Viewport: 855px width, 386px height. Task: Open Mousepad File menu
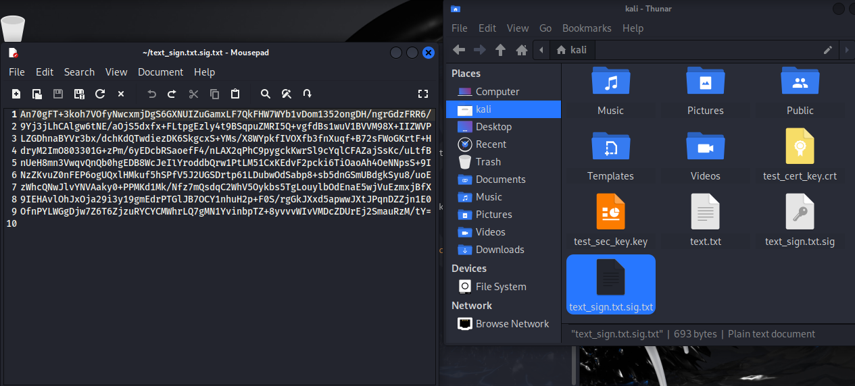coord(17,72)
